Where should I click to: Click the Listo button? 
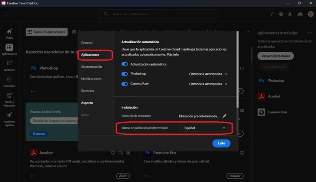pos(221,143)
